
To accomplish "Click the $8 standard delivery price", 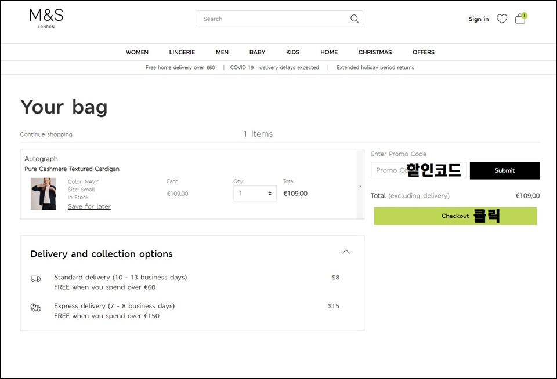I will coord(336,277).
